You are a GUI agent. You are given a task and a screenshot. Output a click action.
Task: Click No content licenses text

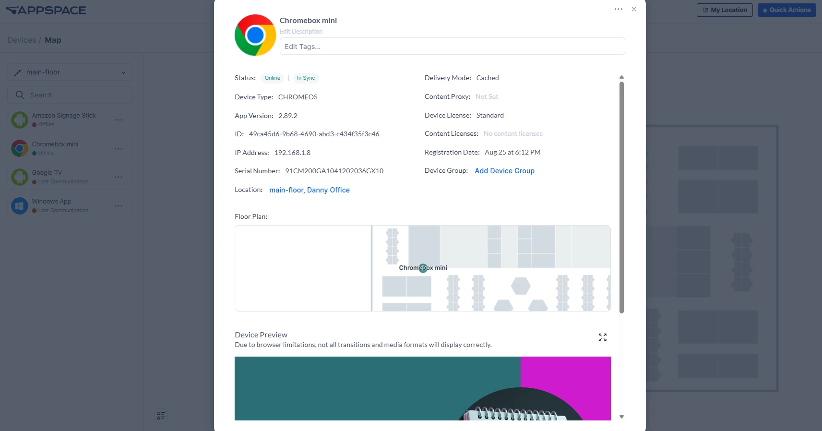(x=513, y=134)
